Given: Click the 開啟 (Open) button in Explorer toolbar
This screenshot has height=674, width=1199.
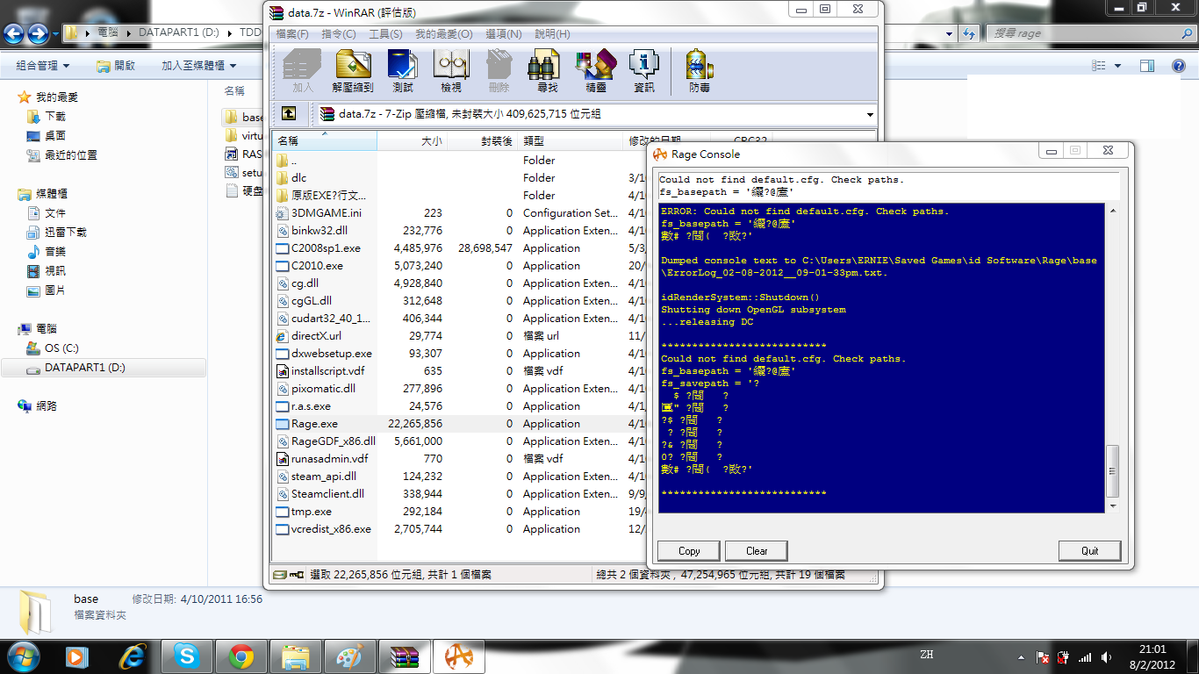Looking at the screenshot, I should (x=116, y=66).
